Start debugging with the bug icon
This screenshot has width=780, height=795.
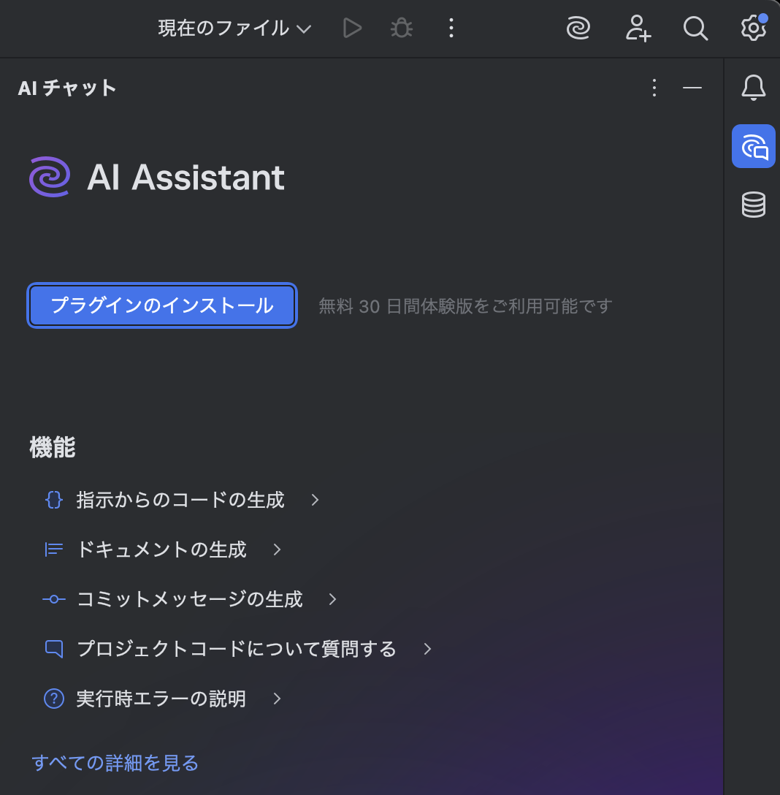point(402,28)
